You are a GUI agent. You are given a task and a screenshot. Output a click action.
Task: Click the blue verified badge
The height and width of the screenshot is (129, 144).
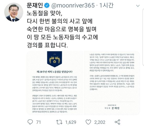pos(47,6)
